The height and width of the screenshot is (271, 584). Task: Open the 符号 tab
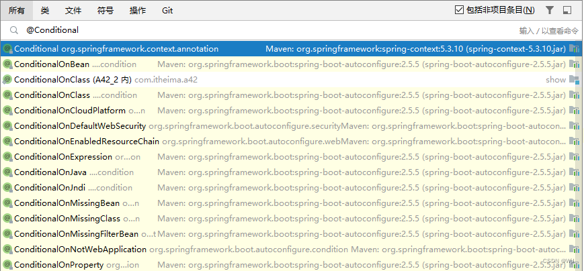[106, 11]
